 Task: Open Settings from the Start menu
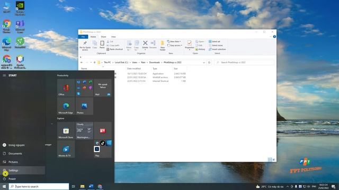(22, 170)
